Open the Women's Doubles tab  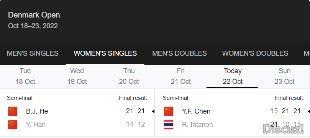click(x=255, y=53)
